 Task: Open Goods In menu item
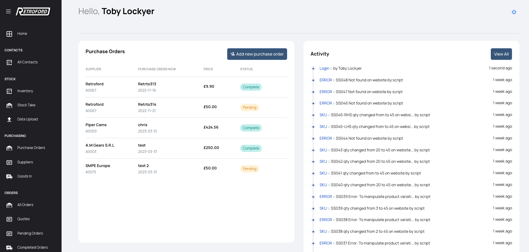(25, 176)
